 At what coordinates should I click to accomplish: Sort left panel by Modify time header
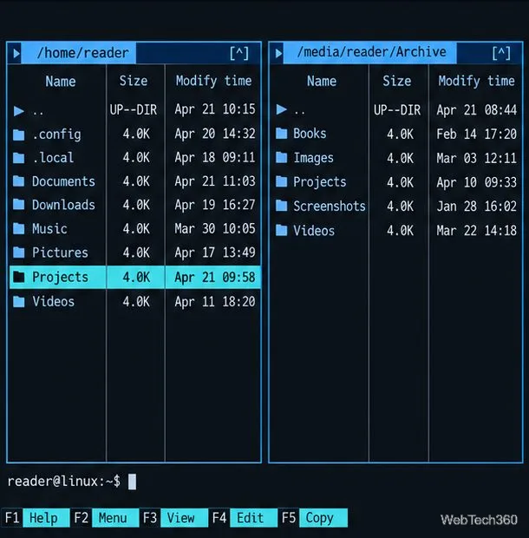pyautogui.click(x=213, y=82)
